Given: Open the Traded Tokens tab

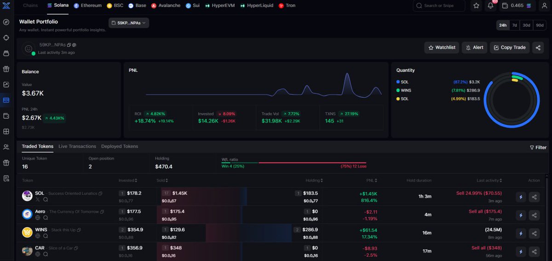Looking at the screenshot, I should point(38,146).
